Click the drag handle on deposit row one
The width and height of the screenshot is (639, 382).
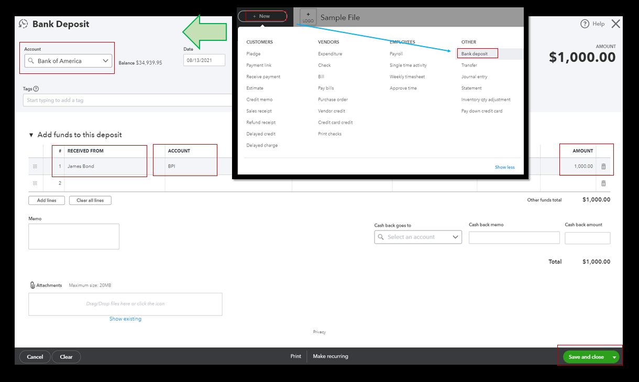click(35, 166)
